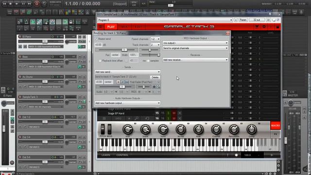Click the FX button below MACRO

click(x=276, y=134)
